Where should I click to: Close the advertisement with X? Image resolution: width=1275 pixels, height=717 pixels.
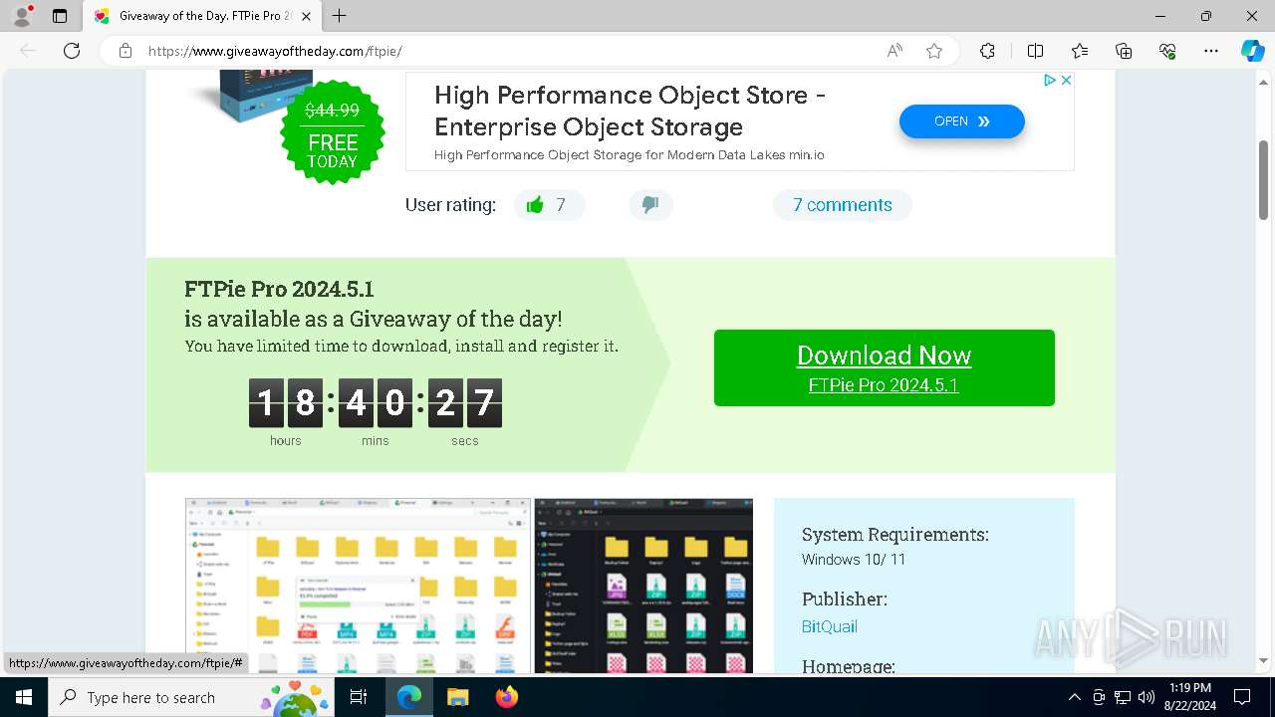[1065, 80]
